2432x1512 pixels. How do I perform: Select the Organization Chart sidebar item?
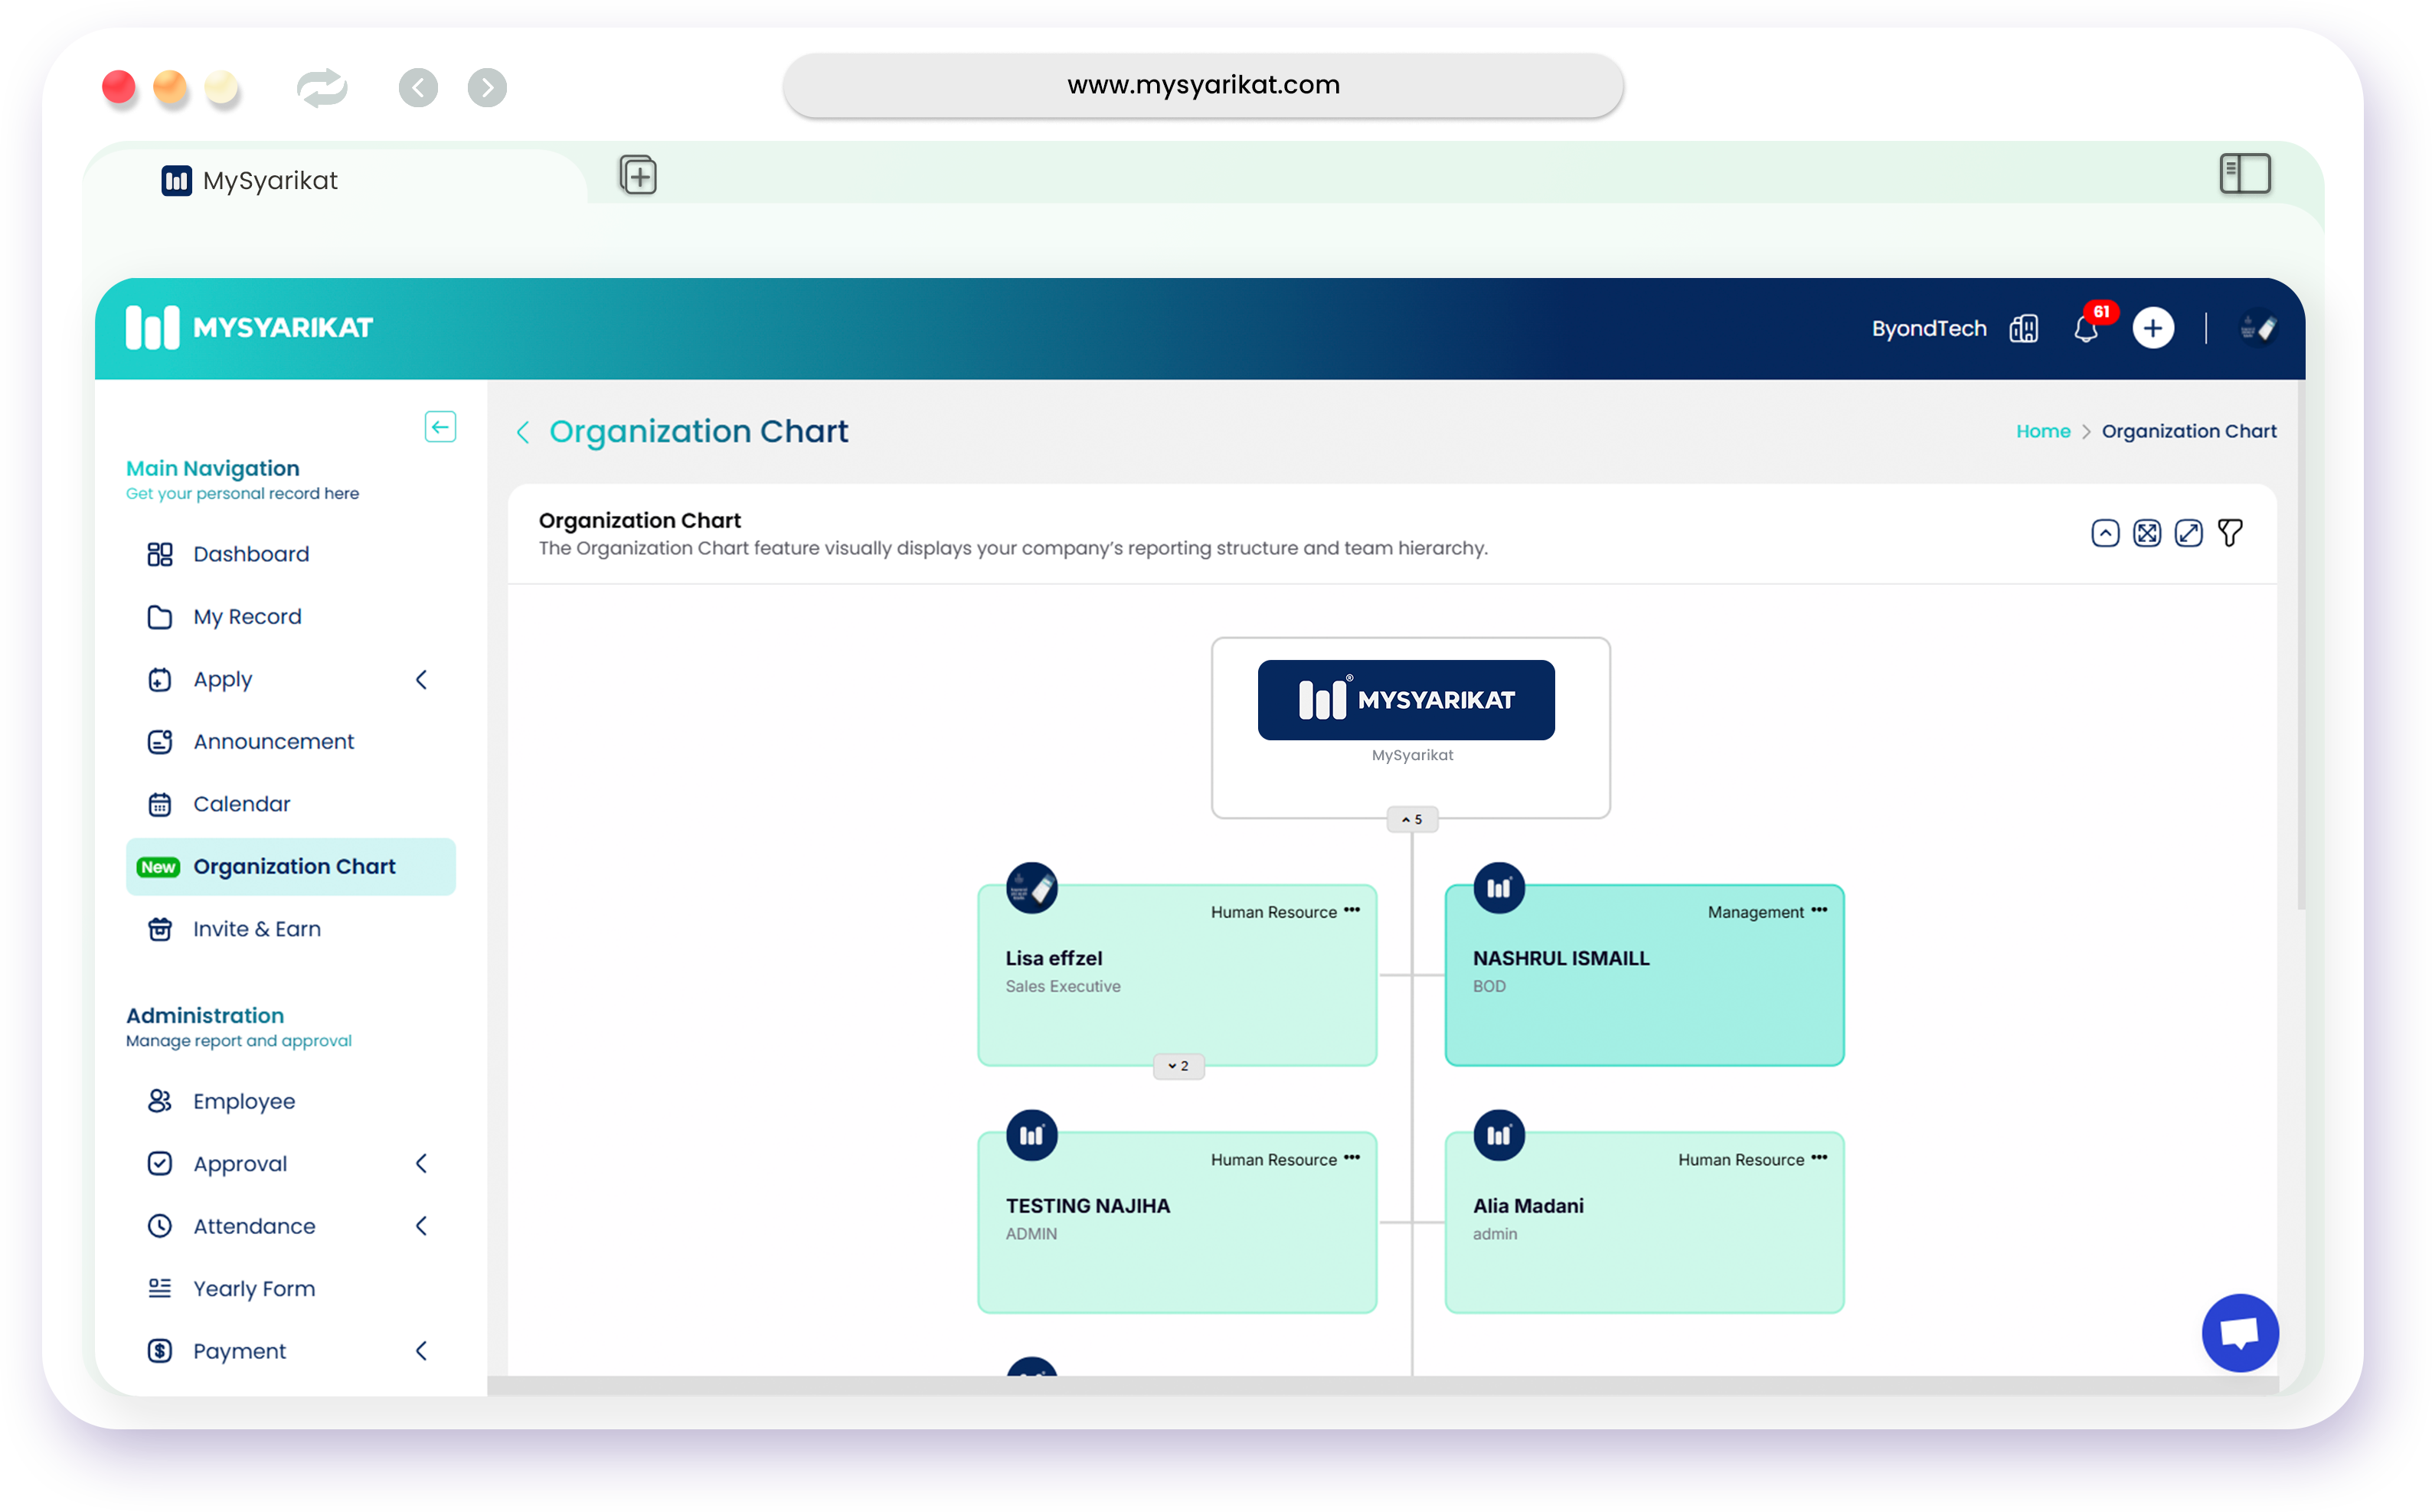[x=290, y=867]
